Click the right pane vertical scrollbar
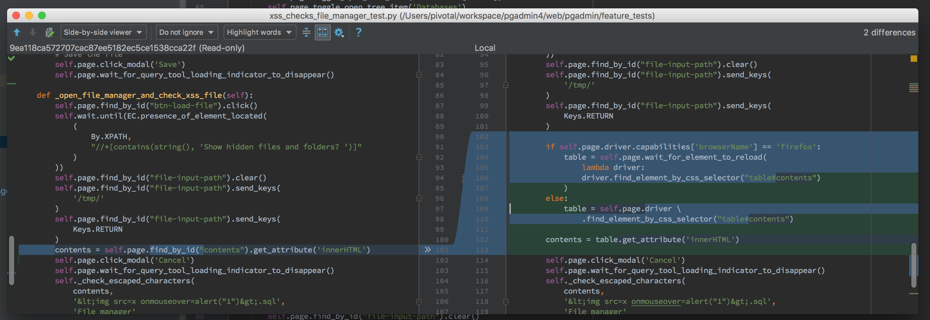930x320 pixels. (913, 265)
